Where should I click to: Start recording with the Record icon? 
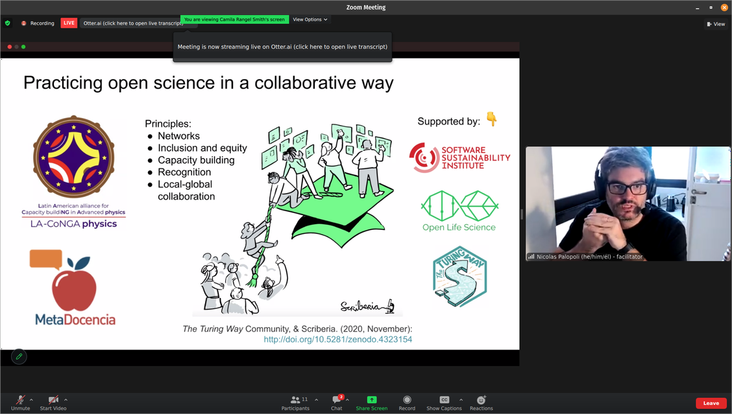407,400
